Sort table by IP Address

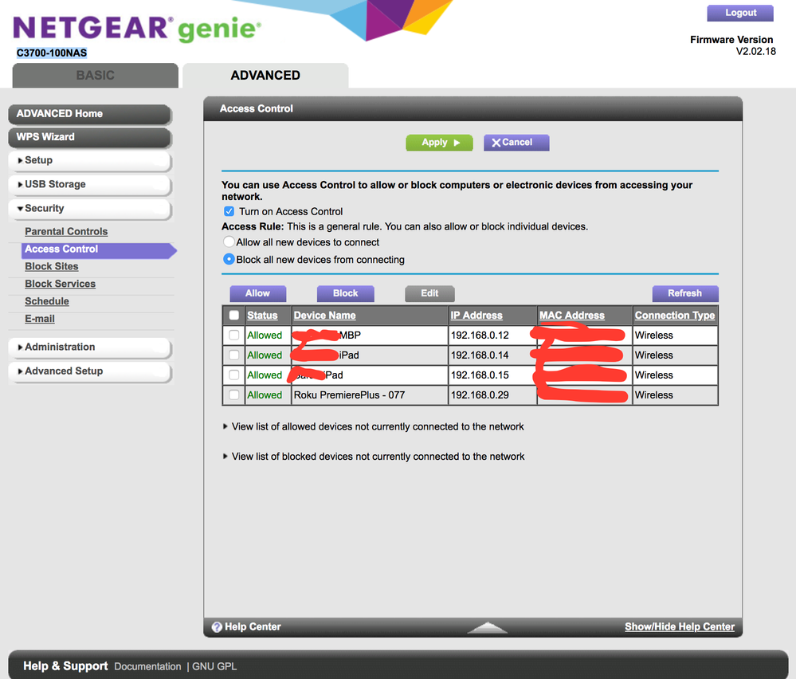click(x=476, y=316)
